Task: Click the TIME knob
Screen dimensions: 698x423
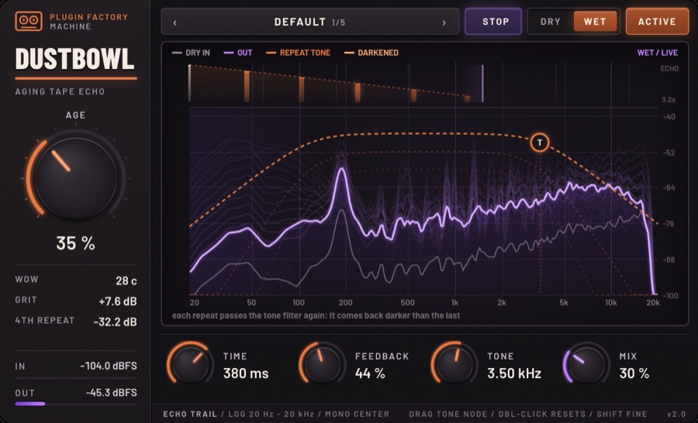Action: (191, 364)
